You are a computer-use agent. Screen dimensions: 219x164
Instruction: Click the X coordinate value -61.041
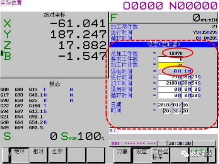(78, 23)
